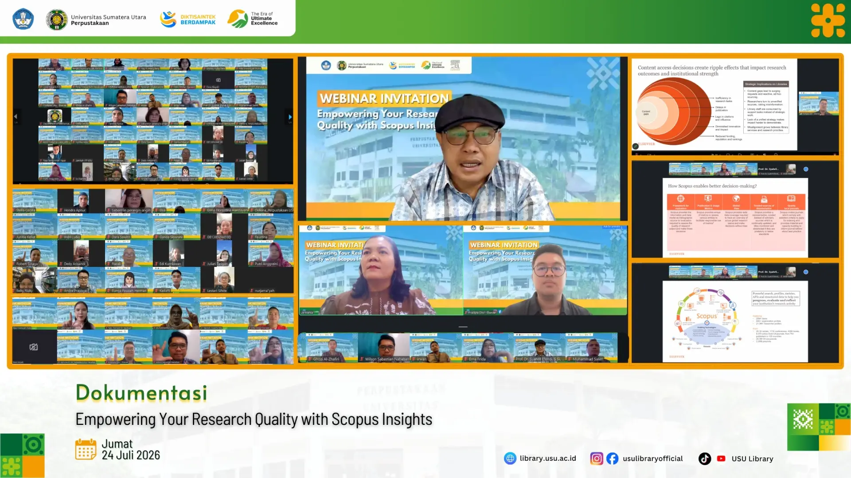Image resolution: width=851 pixels, height=478 pixels.
Task: Click the Diktisaintek Berdampak logo
Action: [x=188, y=19]
